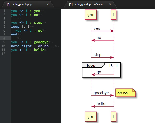
Task: Place cursor on 'no' in line 2
Action: click(x=36, y=15)
